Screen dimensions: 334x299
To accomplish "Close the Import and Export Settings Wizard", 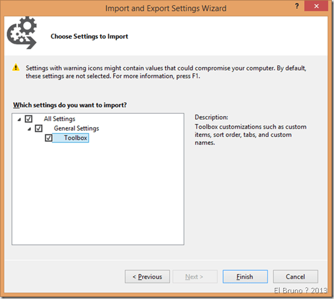I will 319,8.
